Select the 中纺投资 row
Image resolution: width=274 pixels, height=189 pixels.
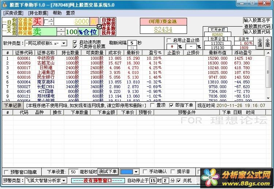[x=134, y=58]
